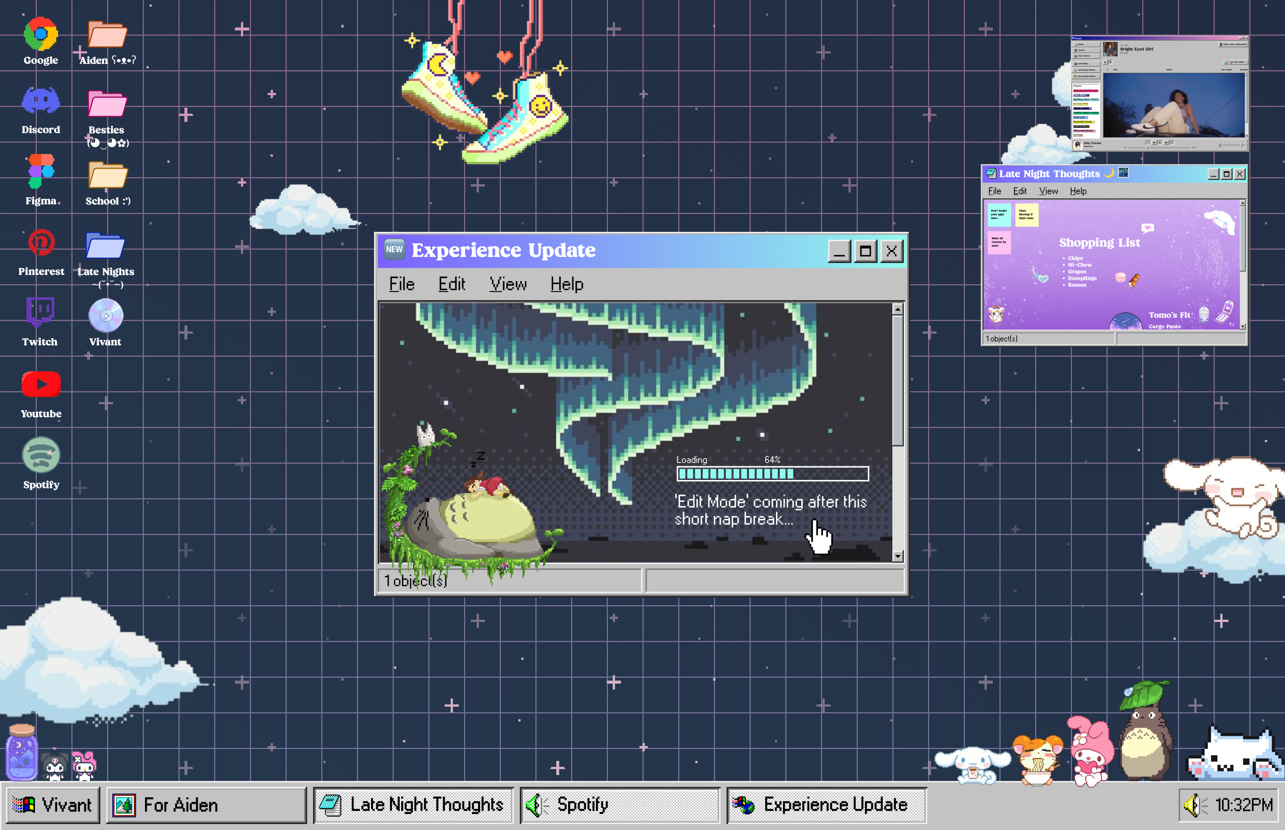Screen dimensions: 1285x830
Task: Open the Youtube desktop icon
Action: coord(41,385)
